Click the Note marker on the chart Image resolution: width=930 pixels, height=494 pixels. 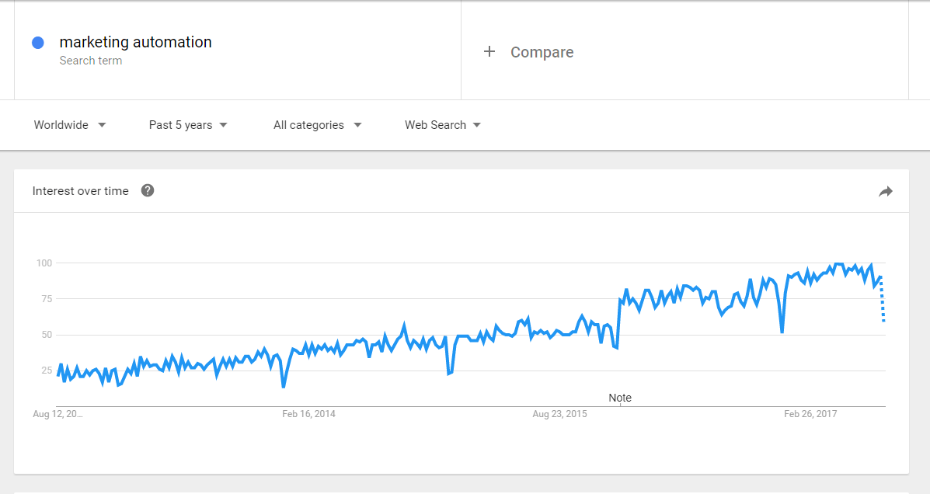620,398
